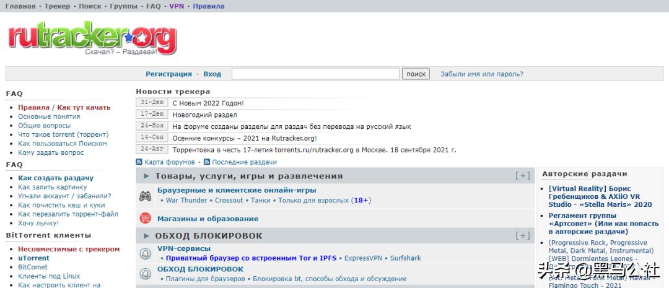Open Плагины для браузеров link
Image resolution: width=669 pixels, height=288 pixels.
(x=205, y=279)
